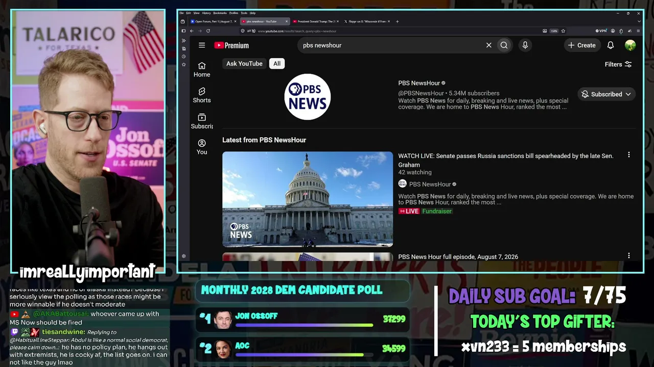Close the pbs newshour YouTube tab

(x=287, y=21)
